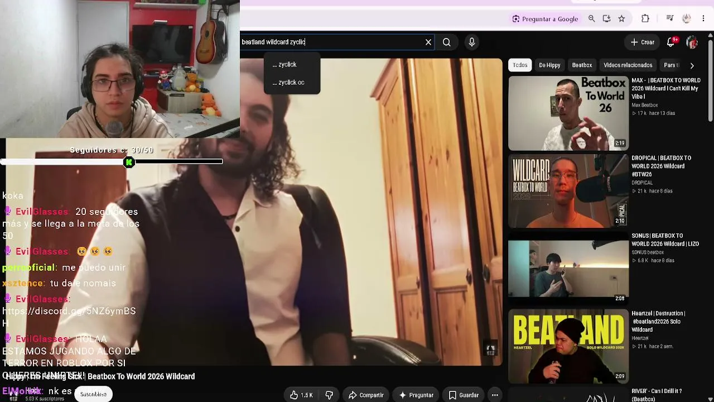The height and width of the screenshot is (402, 714).
Task: Start voice search with the microphone icon
Action: tap(472, 42)
